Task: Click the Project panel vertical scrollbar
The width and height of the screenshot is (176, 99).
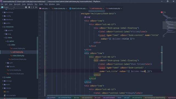Action: point(37,58)
